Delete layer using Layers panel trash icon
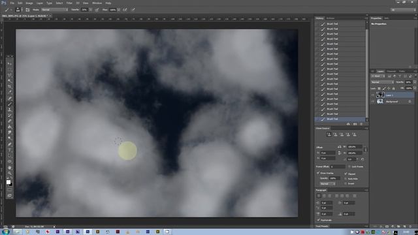 click(x=410, y=227)
